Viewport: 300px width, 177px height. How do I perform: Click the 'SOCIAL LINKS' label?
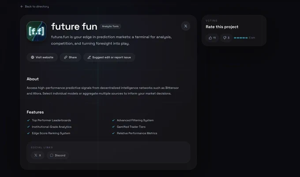(42, 147)
